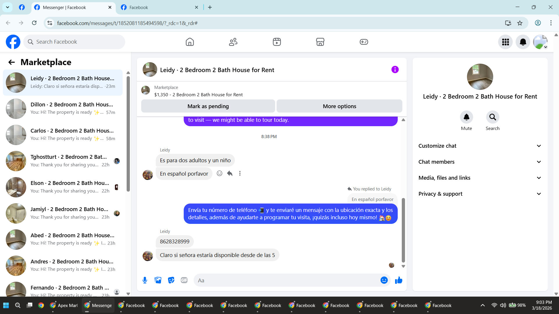The width and height of the screenshot is (559, 314).
Task: Open the sticker picker icon
Action: [x=171, y=280]
